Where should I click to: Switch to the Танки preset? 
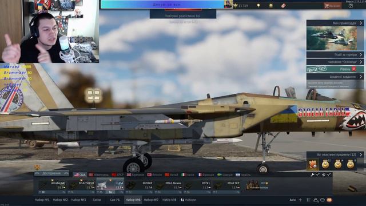coord(97,200)
